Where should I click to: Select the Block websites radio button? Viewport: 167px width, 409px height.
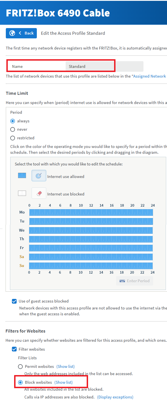click(x=20, y=382)
